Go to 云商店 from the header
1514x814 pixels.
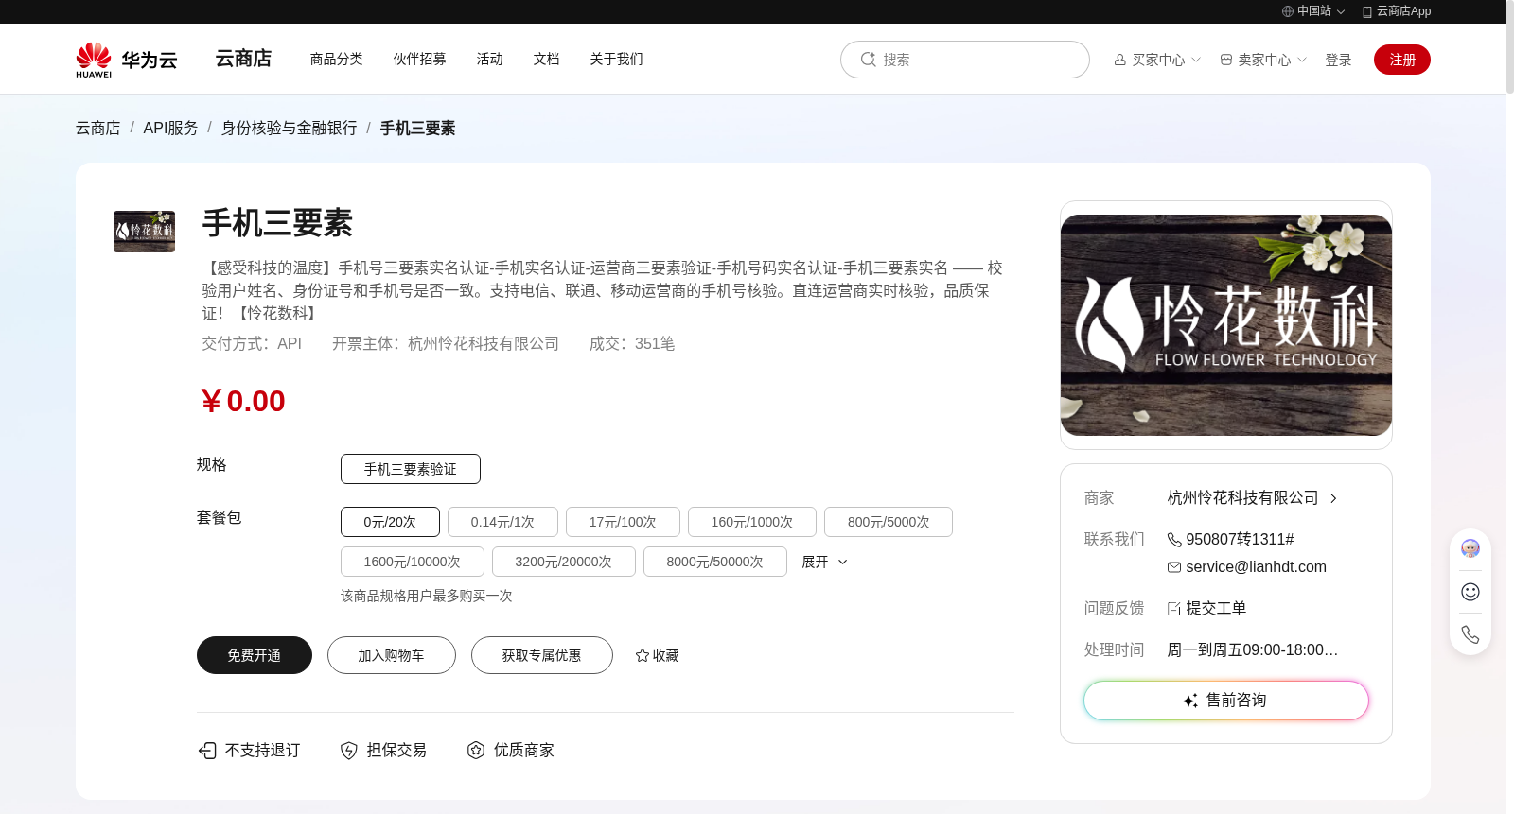coord(243,59)
